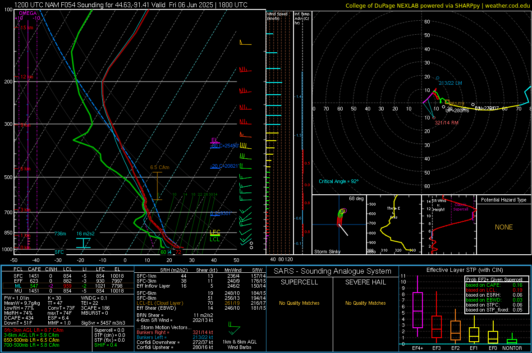Click the Prob EF2+ Given Supercell header
The image size is (532, 353).
pos(494,280)
